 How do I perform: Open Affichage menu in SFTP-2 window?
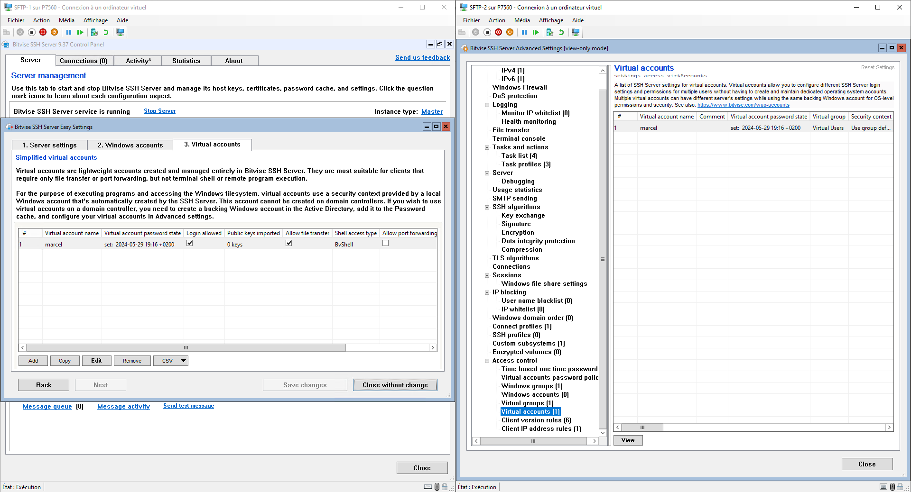[551, 20]
